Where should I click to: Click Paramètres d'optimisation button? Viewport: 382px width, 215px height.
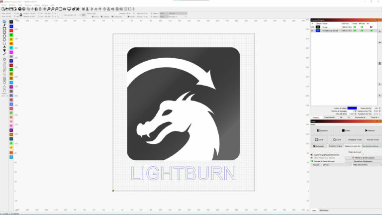point(363,161)
